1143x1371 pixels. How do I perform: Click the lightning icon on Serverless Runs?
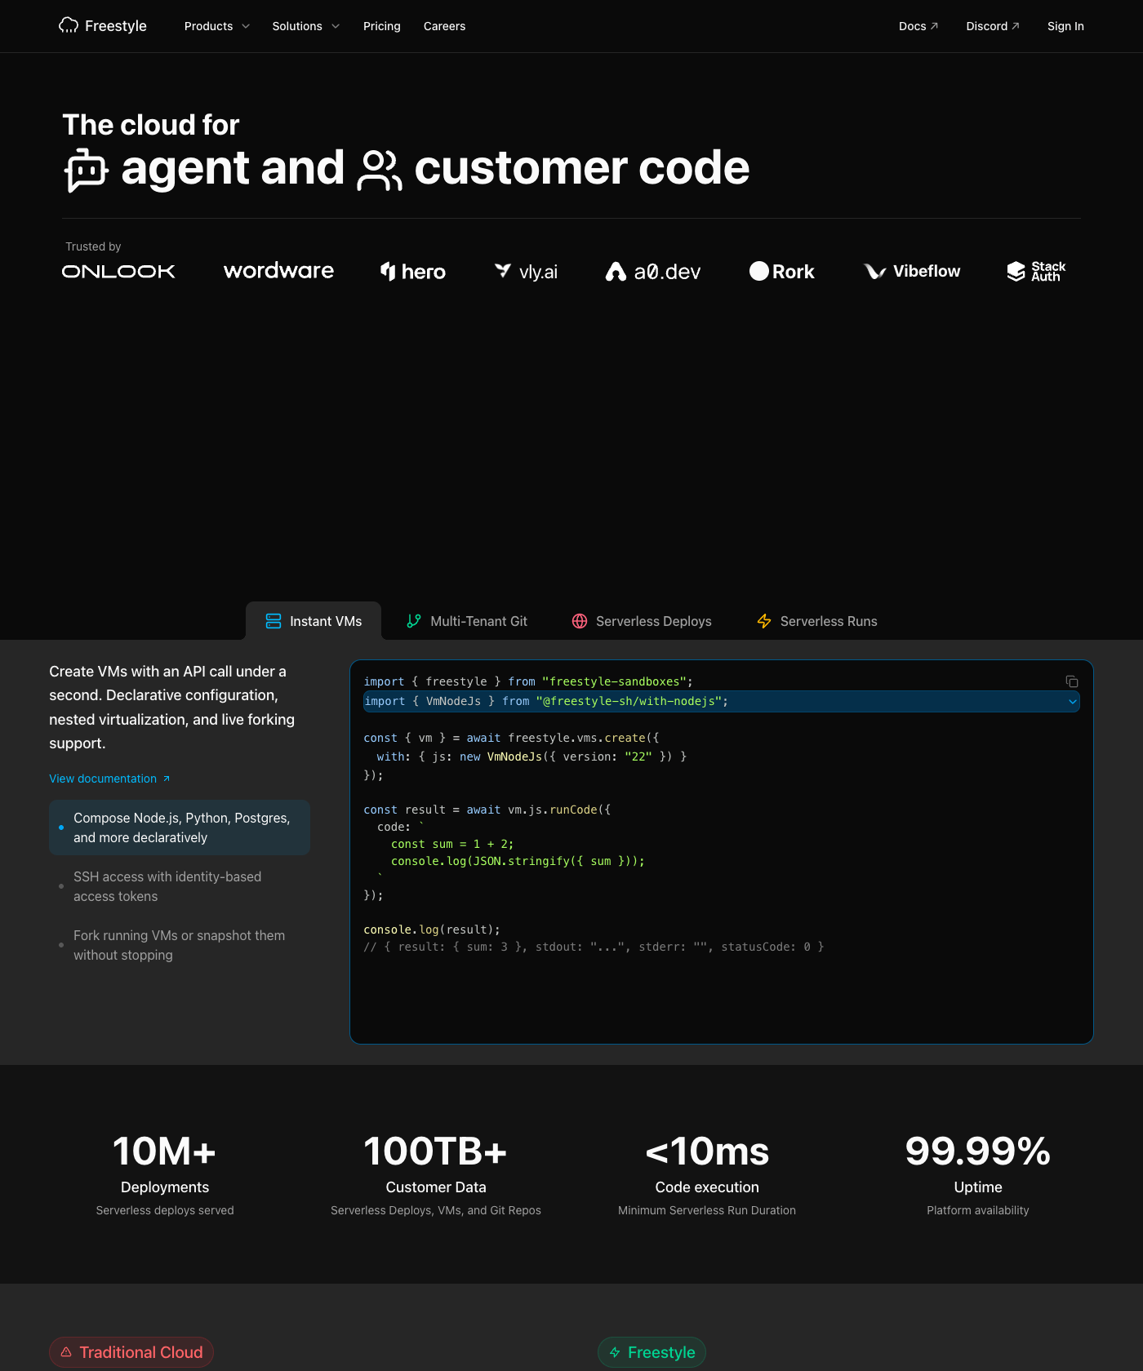764,621
